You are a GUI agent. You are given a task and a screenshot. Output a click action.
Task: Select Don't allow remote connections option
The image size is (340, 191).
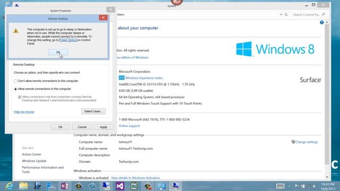[x=15, y=81]
